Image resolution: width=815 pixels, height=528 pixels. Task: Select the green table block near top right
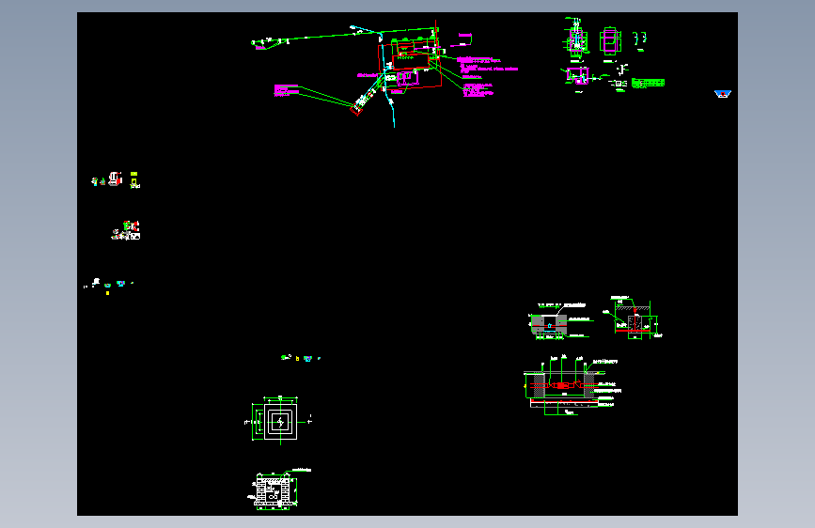coord(649,83)
